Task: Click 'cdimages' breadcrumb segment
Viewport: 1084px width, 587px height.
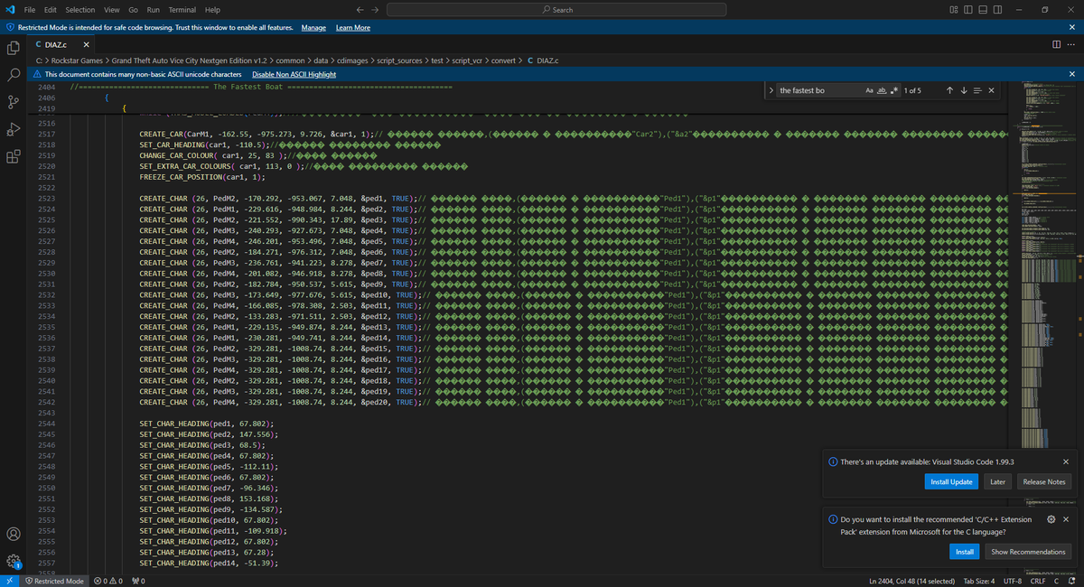Action: 351,61
